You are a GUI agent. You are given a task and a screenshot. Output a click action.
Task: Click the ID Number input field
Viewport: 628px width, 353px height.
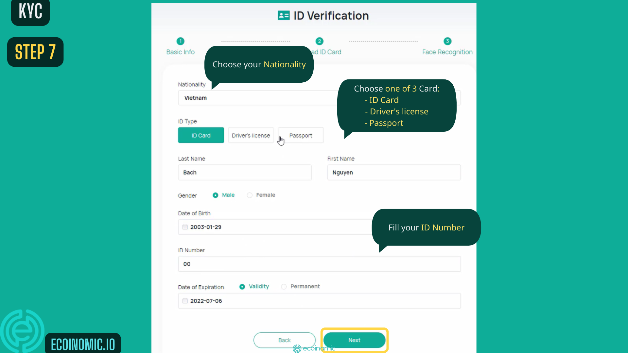pyautogui.click(x=319, y=264)
